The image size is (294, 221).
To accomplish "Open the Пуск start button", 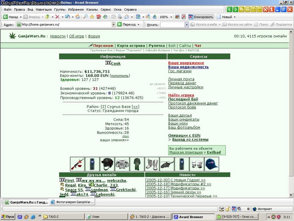I will [8, 217].
